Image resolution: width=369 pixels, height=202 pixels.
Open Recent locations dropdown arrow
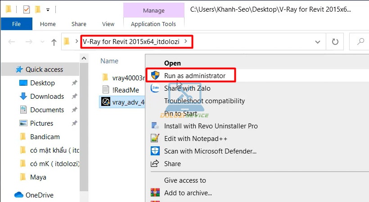click(x=42, y=42)
